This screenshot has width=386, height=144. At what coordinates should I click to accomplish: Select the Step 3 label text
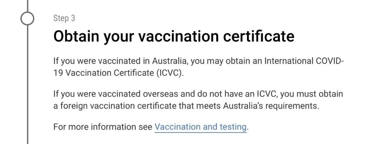click(64, 18)
